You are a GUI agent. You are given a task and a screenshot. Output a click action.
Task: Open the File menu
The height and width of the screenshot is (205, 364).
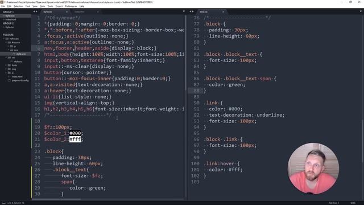point(3,6)
